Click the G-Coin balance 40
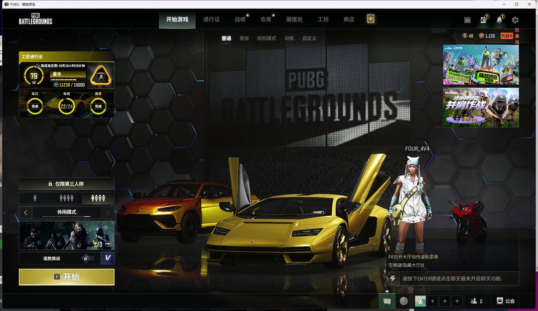Viewport: 538px width, 311px height. tap(468, 36)
